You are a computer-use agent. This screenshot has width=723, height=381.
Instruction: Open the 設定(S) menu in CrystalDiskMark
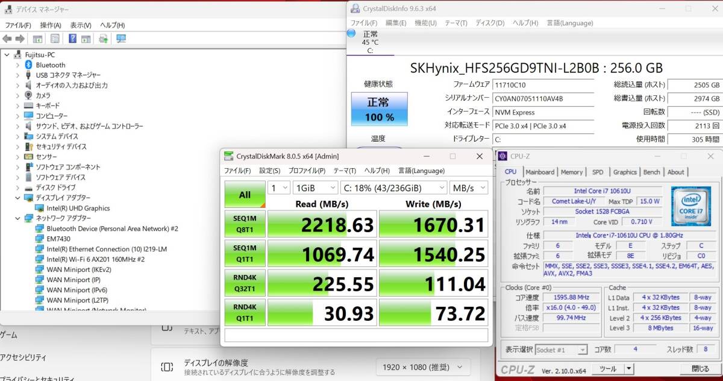click(x=270, y=171)
